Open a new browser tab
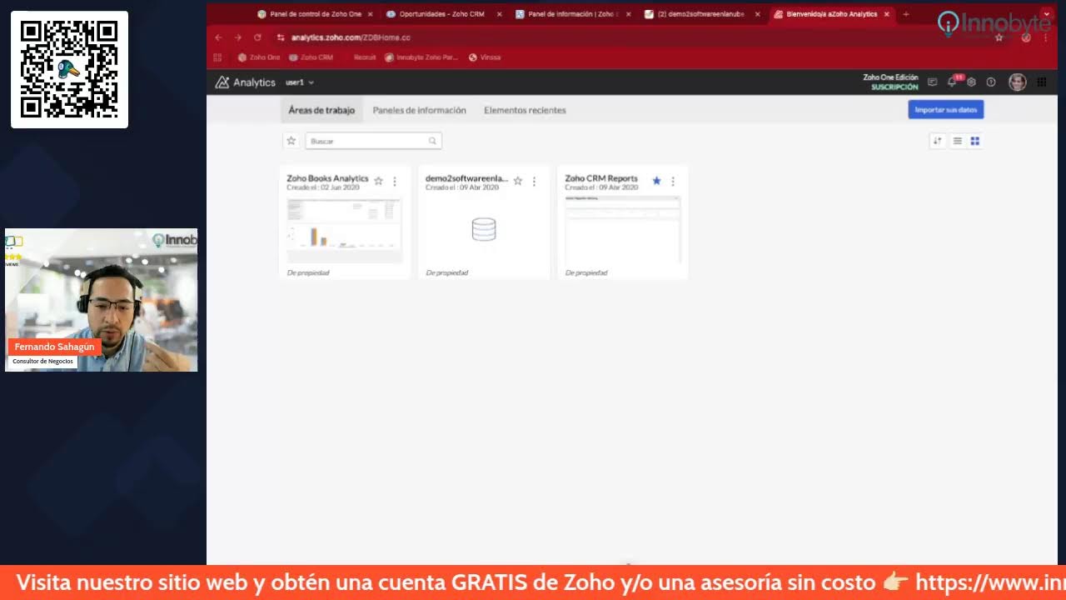The image size is (1066, 600). [906, 14]
